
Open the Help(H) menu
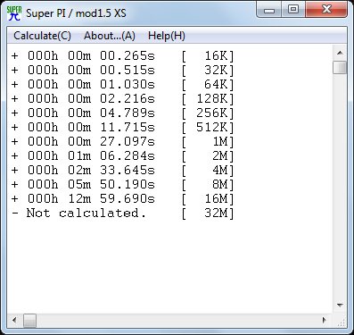coord(167,36)
